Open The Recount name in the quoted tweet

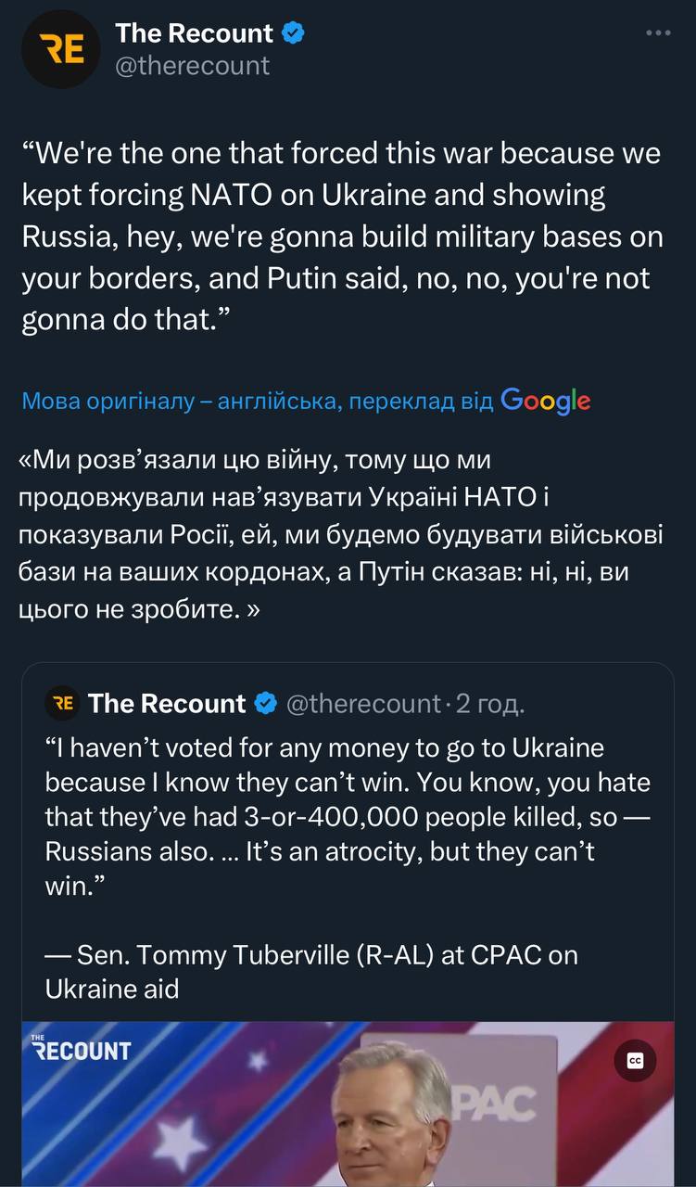tap(167, 704)
